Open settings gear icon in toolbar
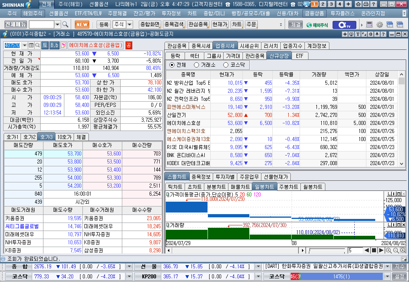This screenshot has height=282, width=409. coord(380,25)
